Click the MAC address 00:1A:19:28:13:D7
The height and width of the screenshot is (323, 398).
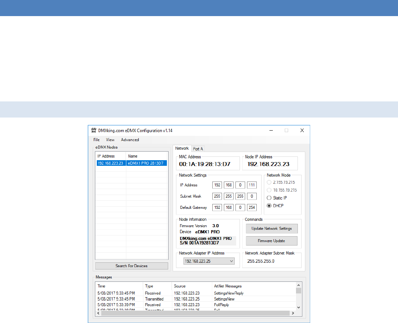point(204,164)
